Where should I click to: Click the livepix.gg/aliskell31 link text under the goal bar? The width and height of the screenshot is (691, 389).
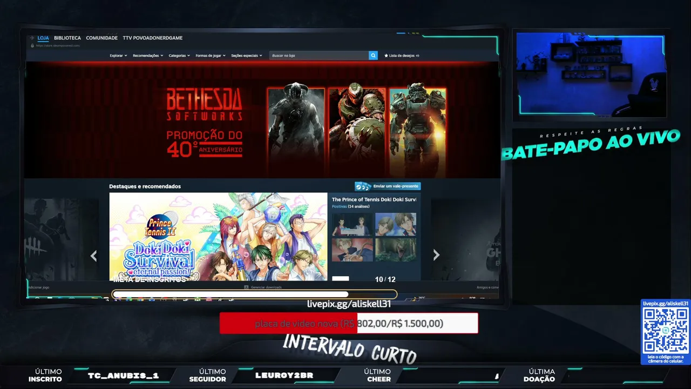(349, 304)
